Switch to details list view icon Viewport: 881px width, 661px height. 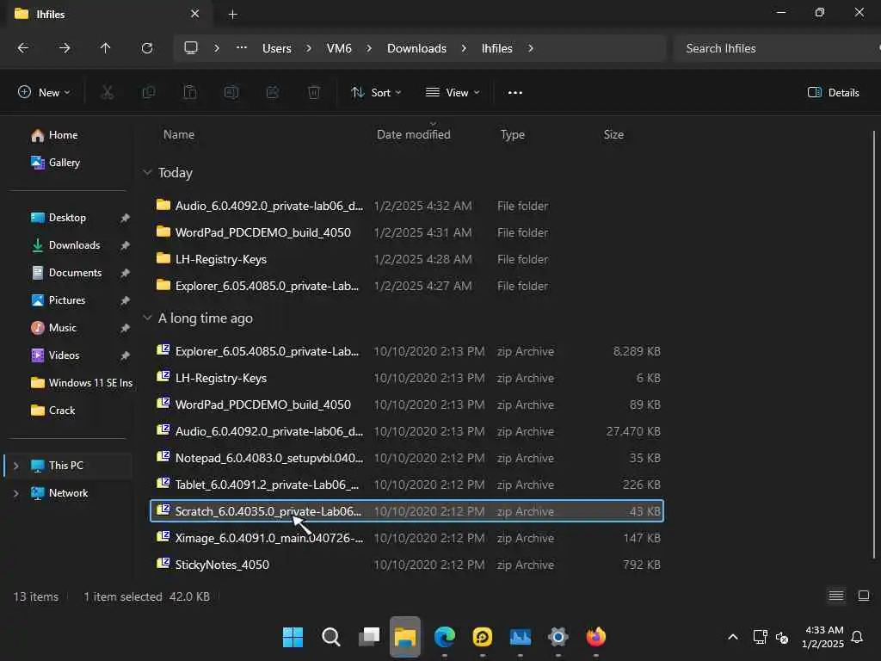pos(836,596)
